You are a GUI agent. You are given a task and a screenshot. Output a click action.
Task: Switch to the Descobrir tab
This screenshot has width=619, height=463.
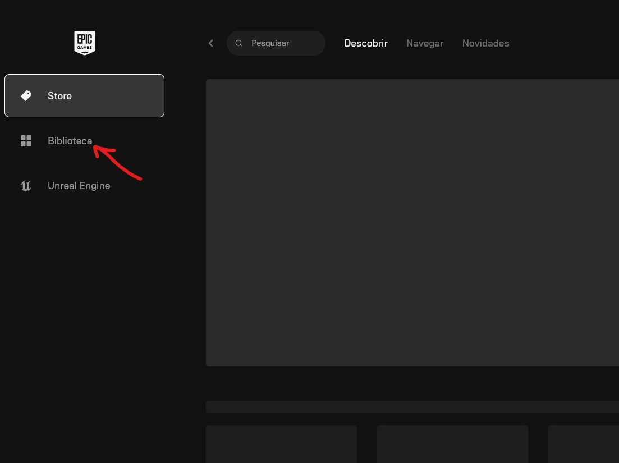click(366, 43)
